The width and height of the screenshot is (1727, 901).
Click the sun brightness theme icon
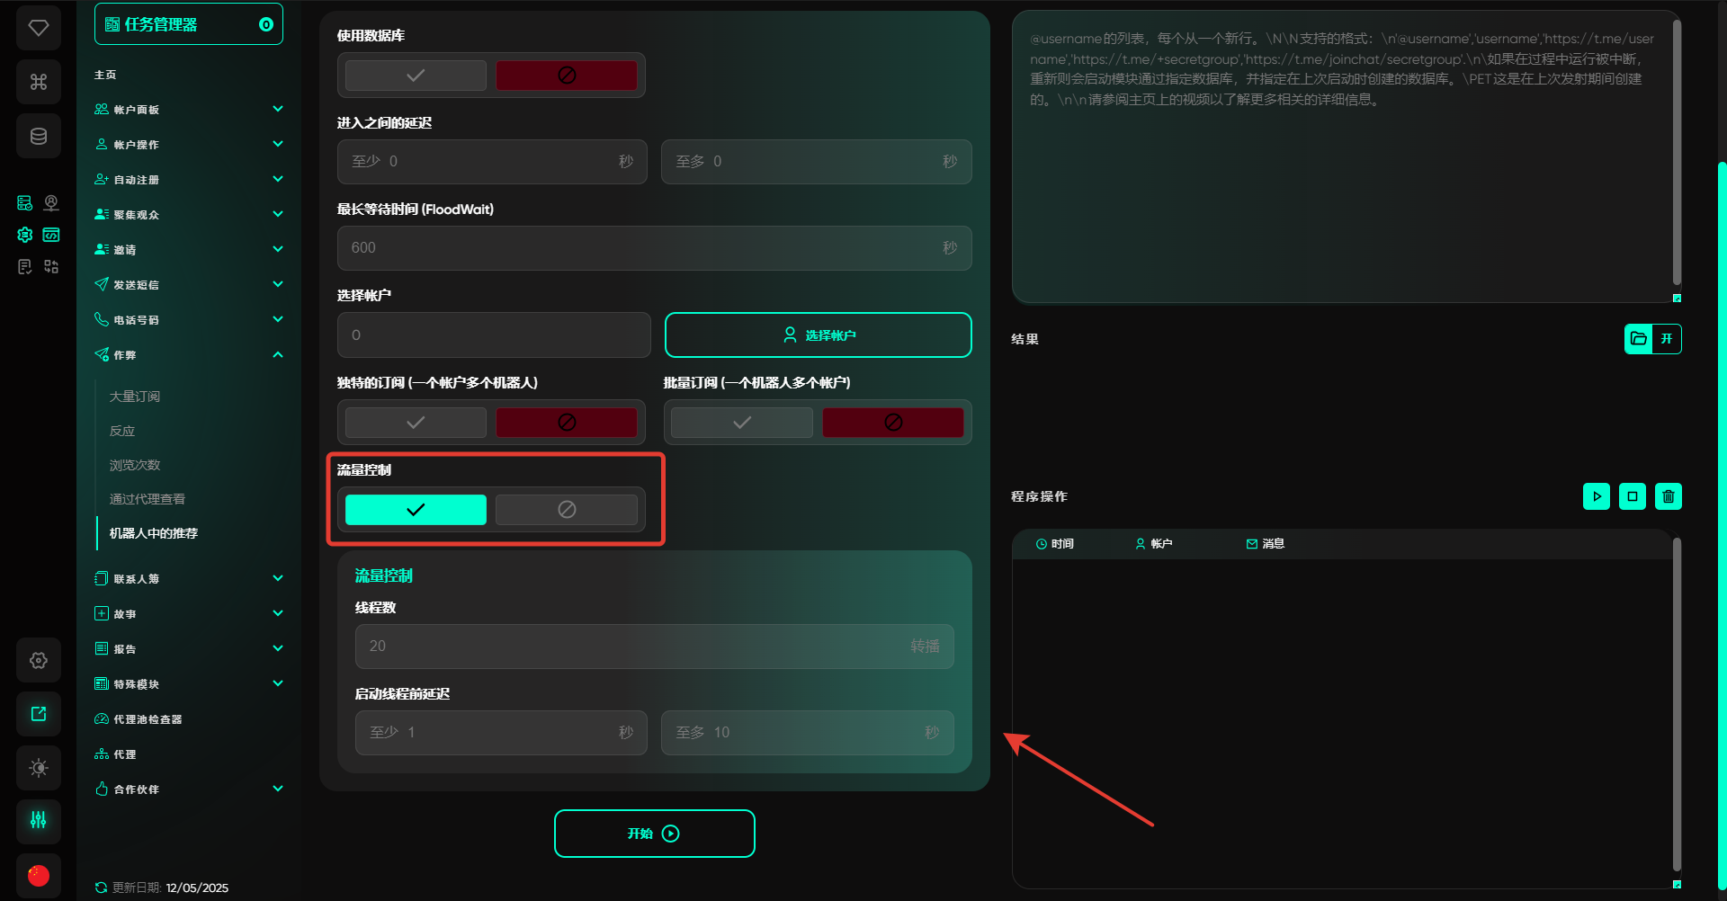click(39, 767)
